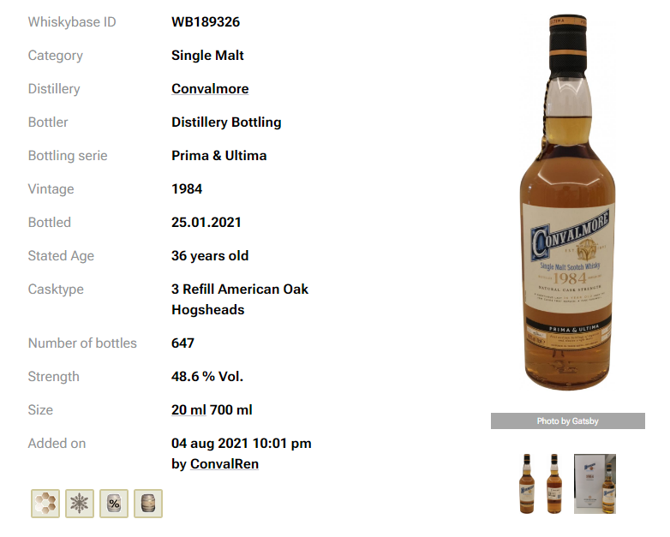Image resolution: width=670 pixels, height=537 pixels.
Task: Click the percent barrel cask strength icon
Action: [x=114, y=504]
